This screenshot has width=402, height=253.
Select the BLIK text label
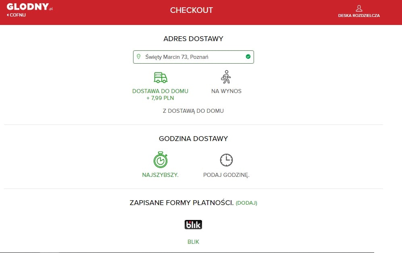point(193,242)
